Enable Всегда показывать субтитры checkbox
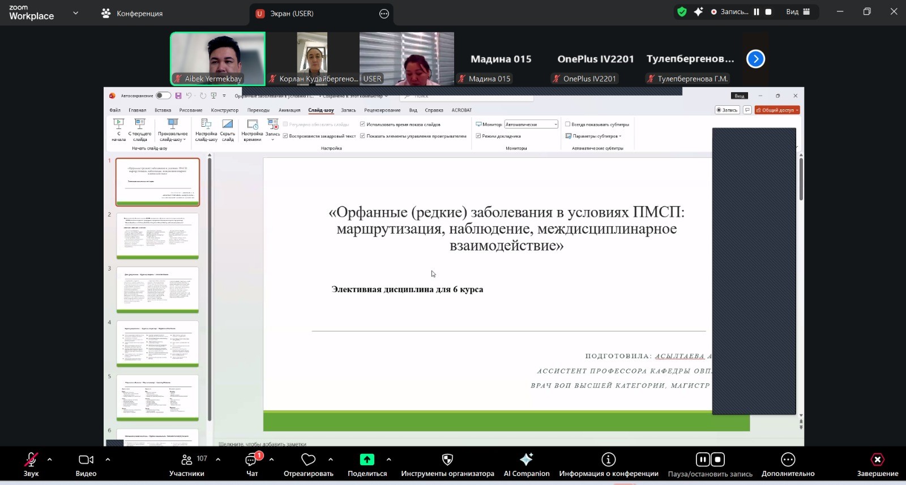906x485 pixels. pyautogui.click(x=567, y=125)
